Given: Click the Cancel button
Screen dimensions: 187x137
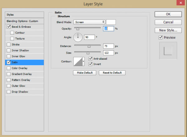Looking at the screenshot, I should (x=168, y=22).
